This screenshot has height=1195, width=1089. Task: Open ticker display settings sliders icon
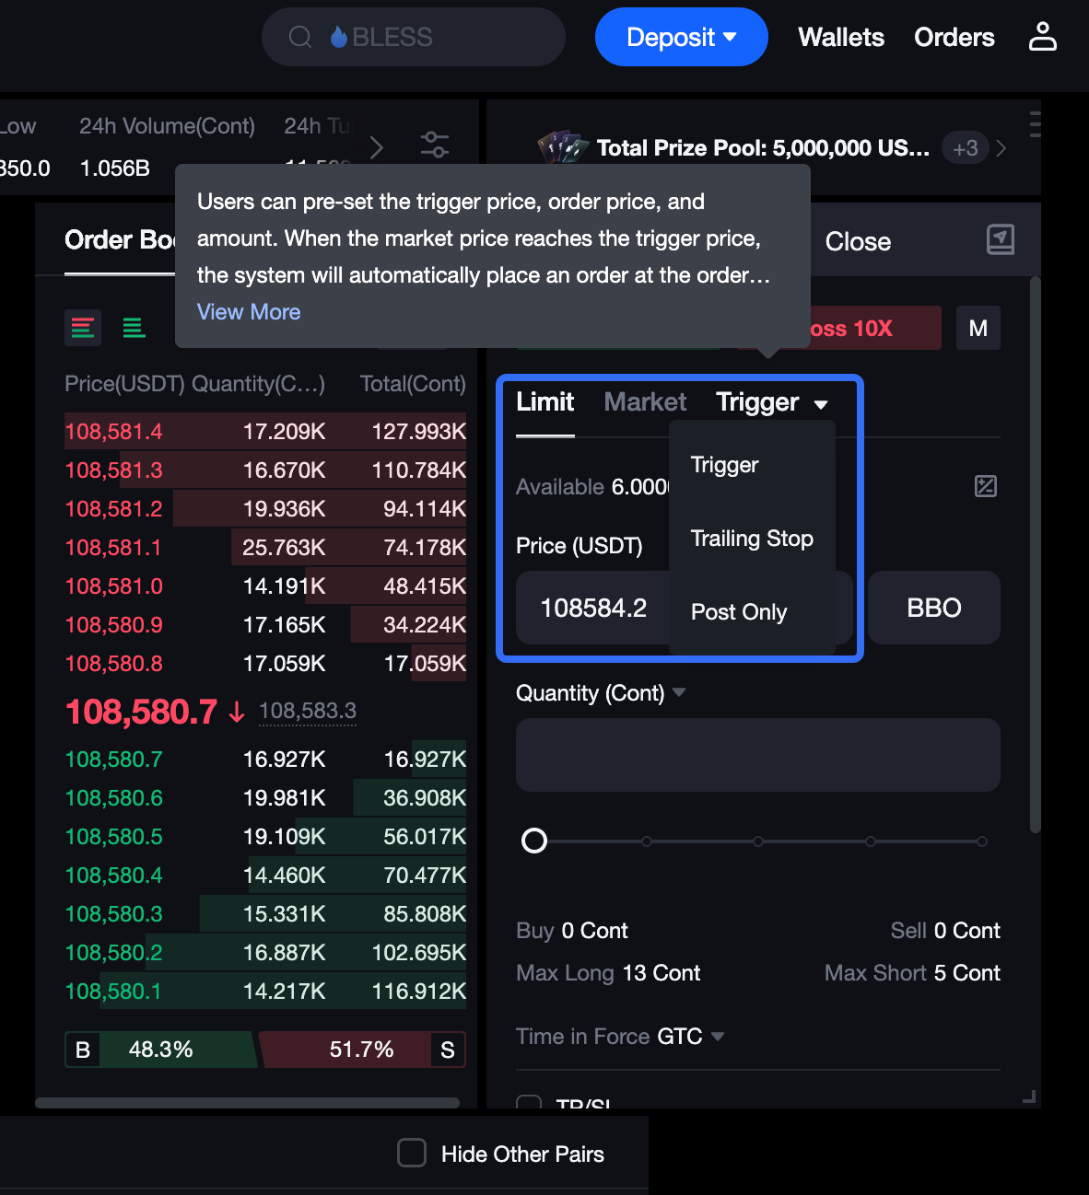tap(434, 145)
